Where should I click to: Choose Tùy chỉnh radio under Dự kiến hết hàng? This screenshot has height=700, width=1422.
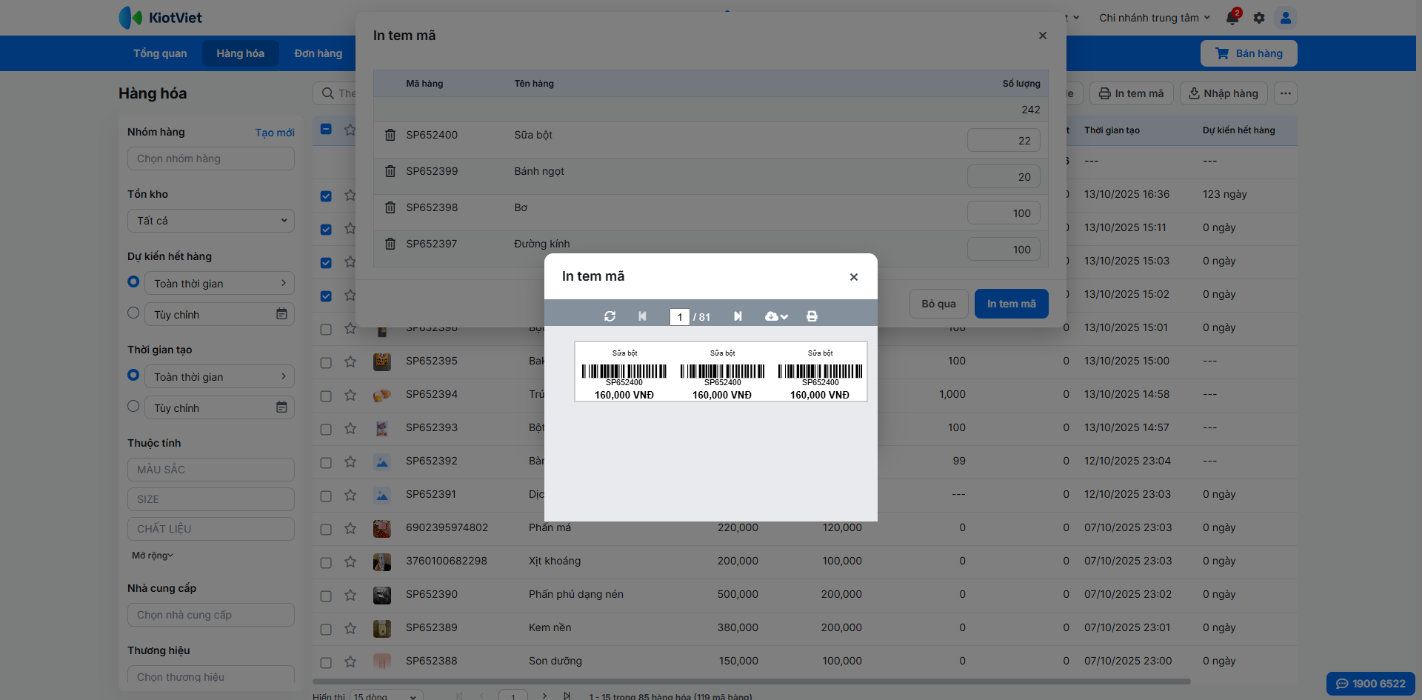[x=133, y=313]
